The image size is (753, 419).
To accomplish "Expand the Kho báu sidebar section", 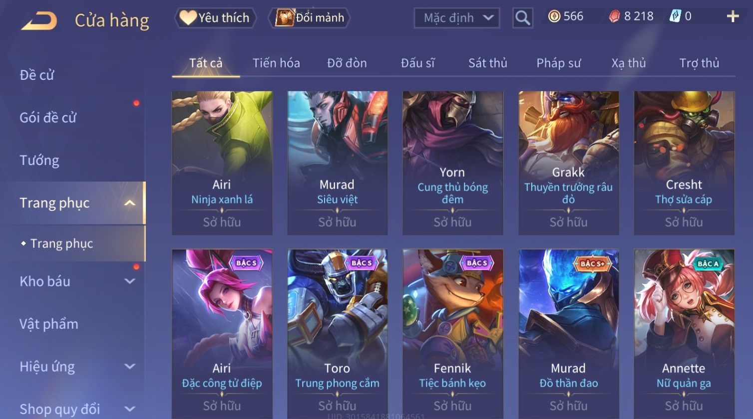I will pyautogui.click(x=130, y=281).
